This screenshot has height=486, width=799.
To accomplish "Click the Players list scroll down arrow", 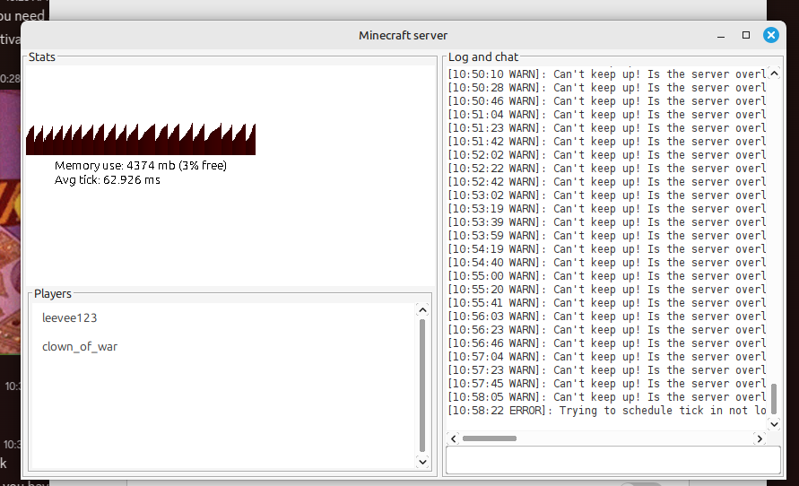I will tap(422, 462).
